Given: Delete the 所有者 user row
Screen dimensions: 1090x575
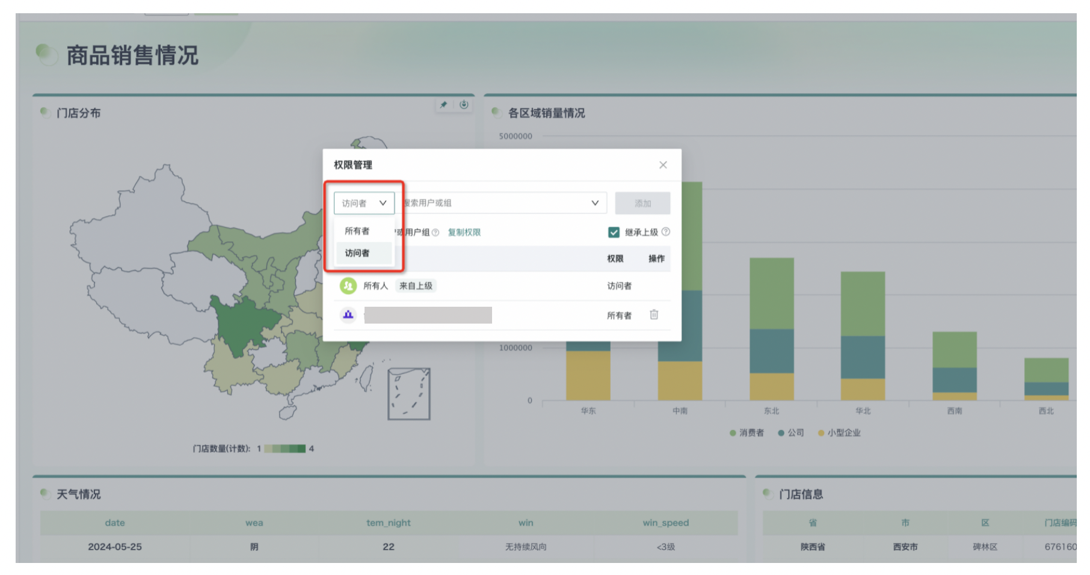Looking at the screenshot, I should [x=654, y=315].
